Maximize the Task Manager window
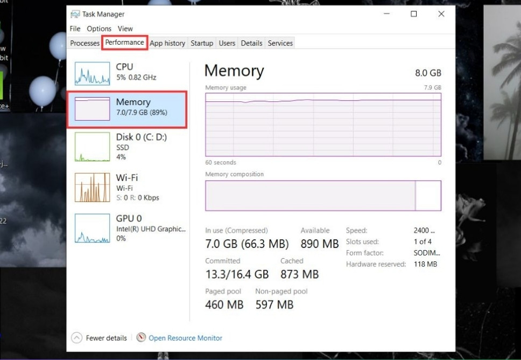This screenshot has height=360, width=521. pyautogui.click(x=413, y=14)
